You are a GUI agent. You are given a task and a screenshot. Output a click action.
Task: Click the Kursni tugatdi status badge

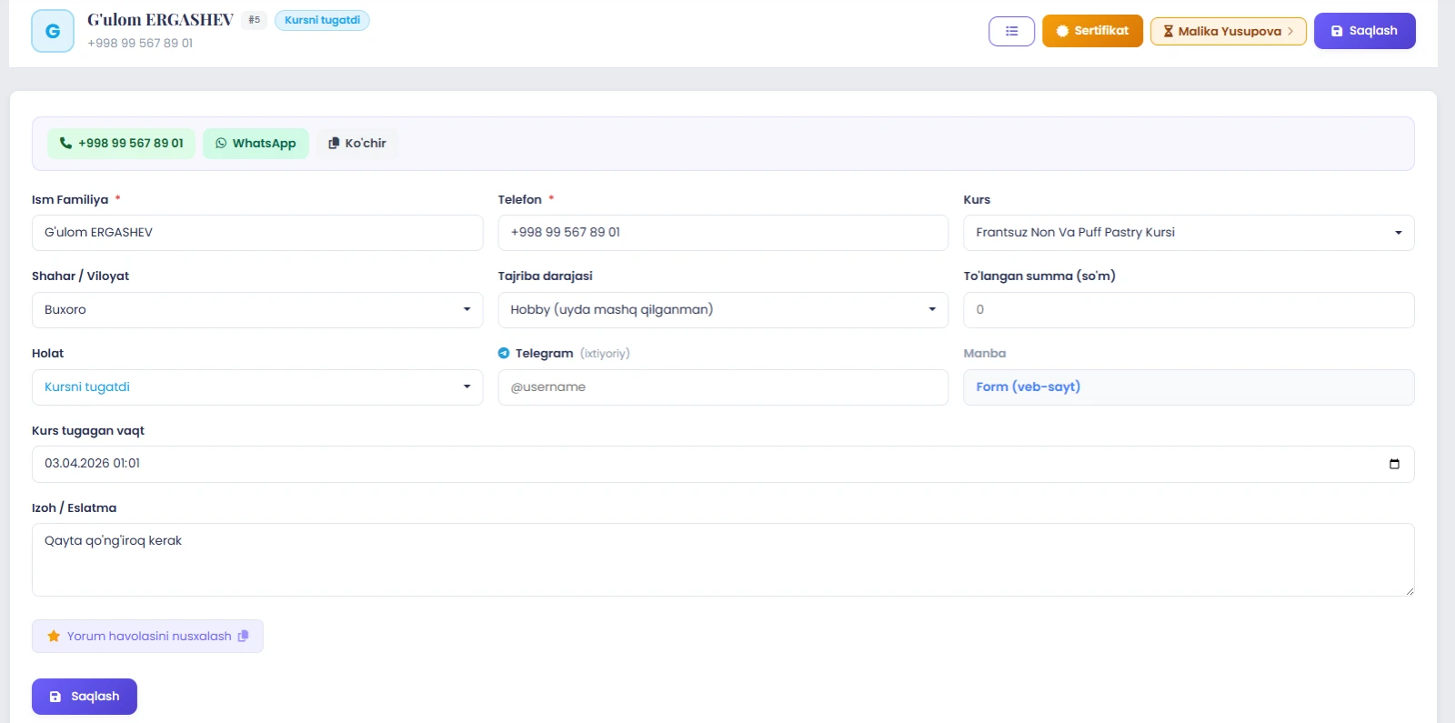[x=322, y=20]
